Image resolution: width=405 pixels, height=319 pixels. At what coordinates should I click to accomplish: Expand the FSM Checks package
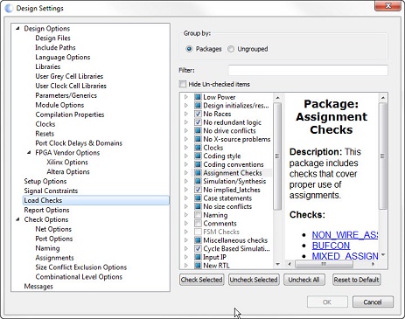pos(186,232)
